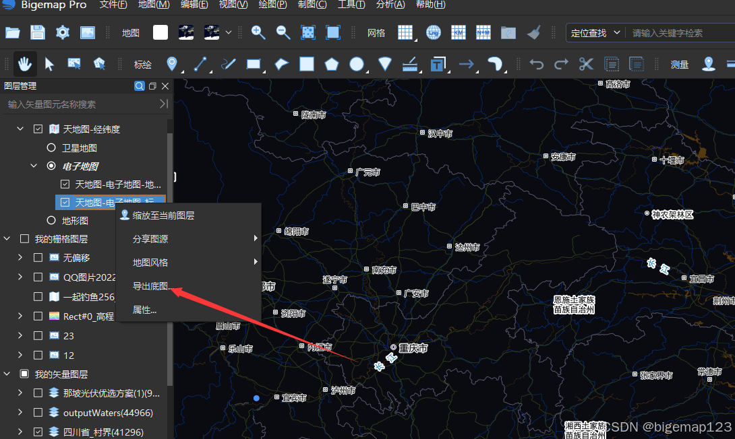Image resolution: width=735 pixels, height=439 pixels.
Task: Click the KM grid icon
Action: click(458, 33)
